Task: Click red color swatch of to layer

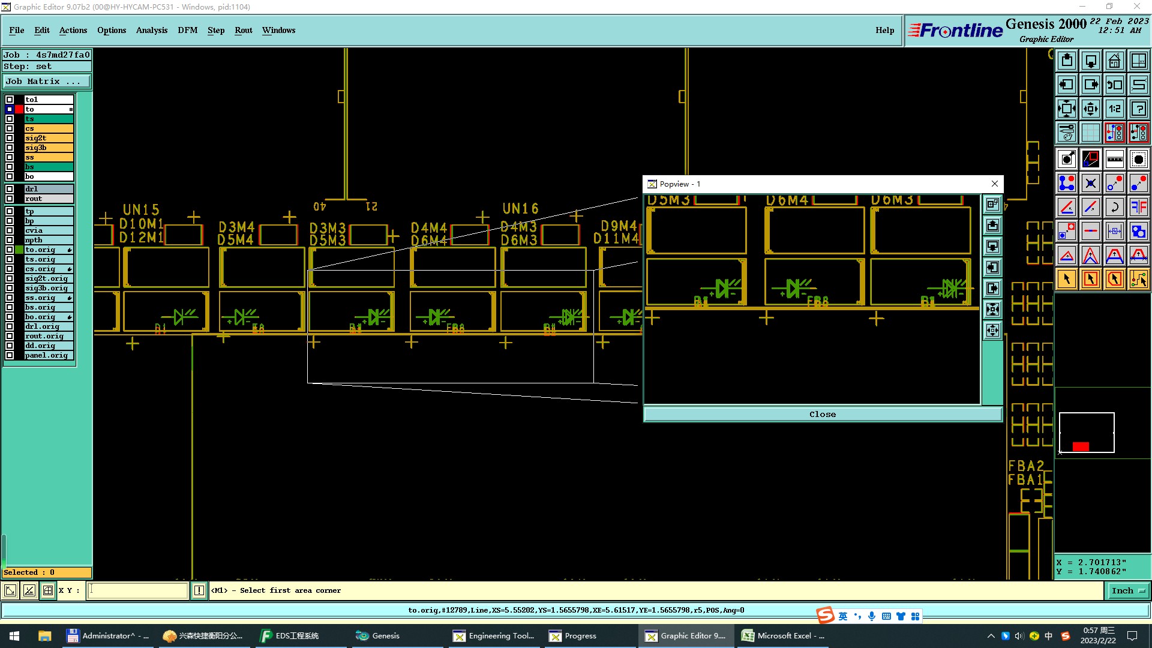Action: 19,109
